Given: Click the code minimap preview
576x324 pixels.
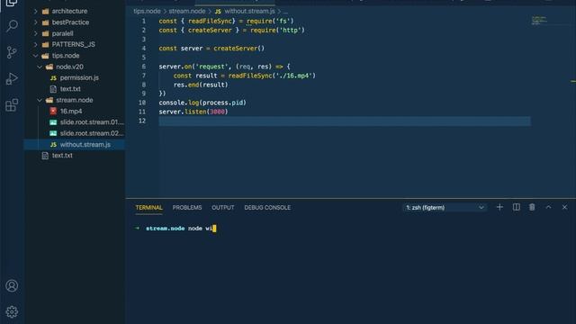Looking at the screenshot, I should pyautogui.click(x=539, y=20).
